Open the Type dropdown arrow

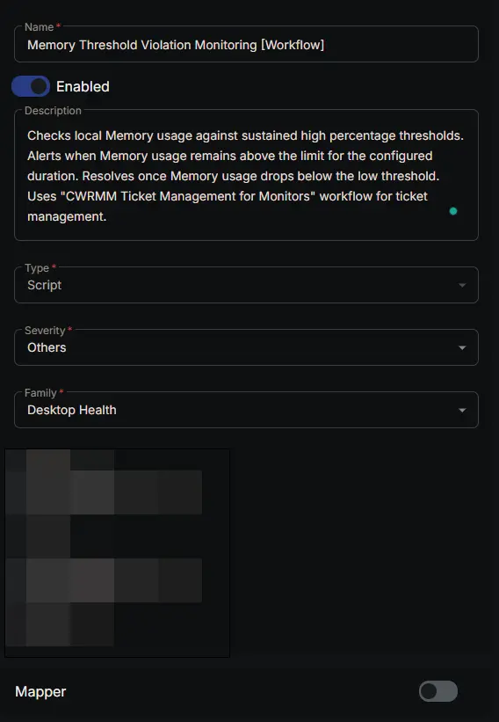[462, 285]
